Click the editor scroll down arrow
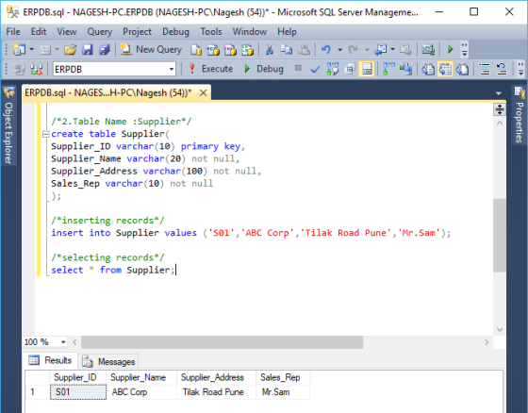The height and width of the screenshot is (413, 528). point(500,329)
